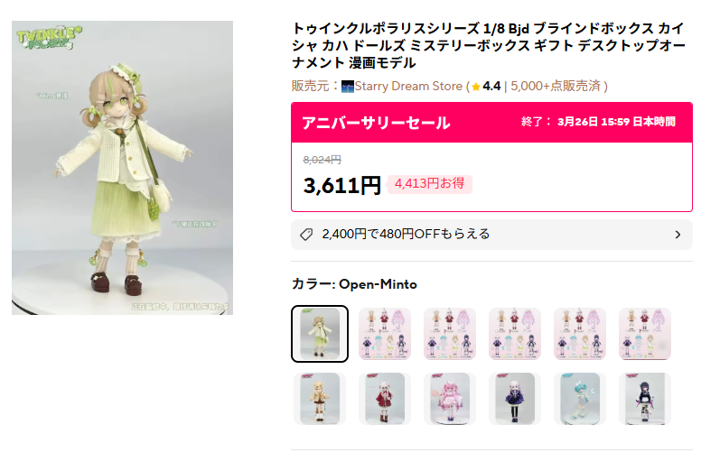Select the dark-haired doll in black outfit
Image resolution: width=701 pixels, height=462 pixels.
[645, 399]
